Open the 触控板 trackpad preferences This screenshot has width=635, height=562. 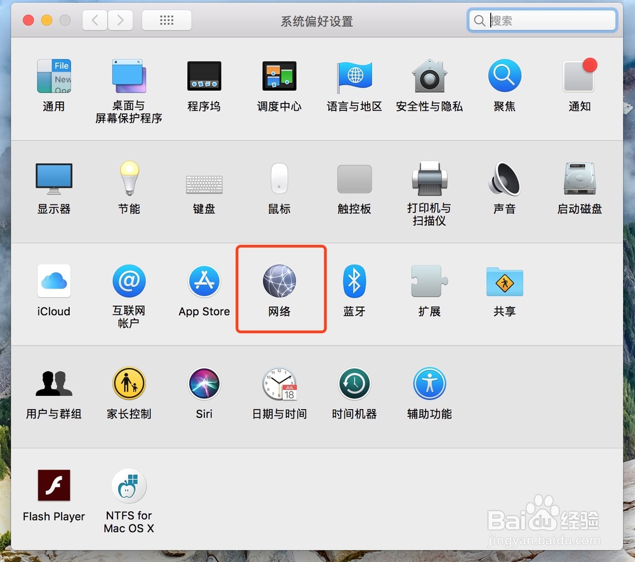pos(354,179)
